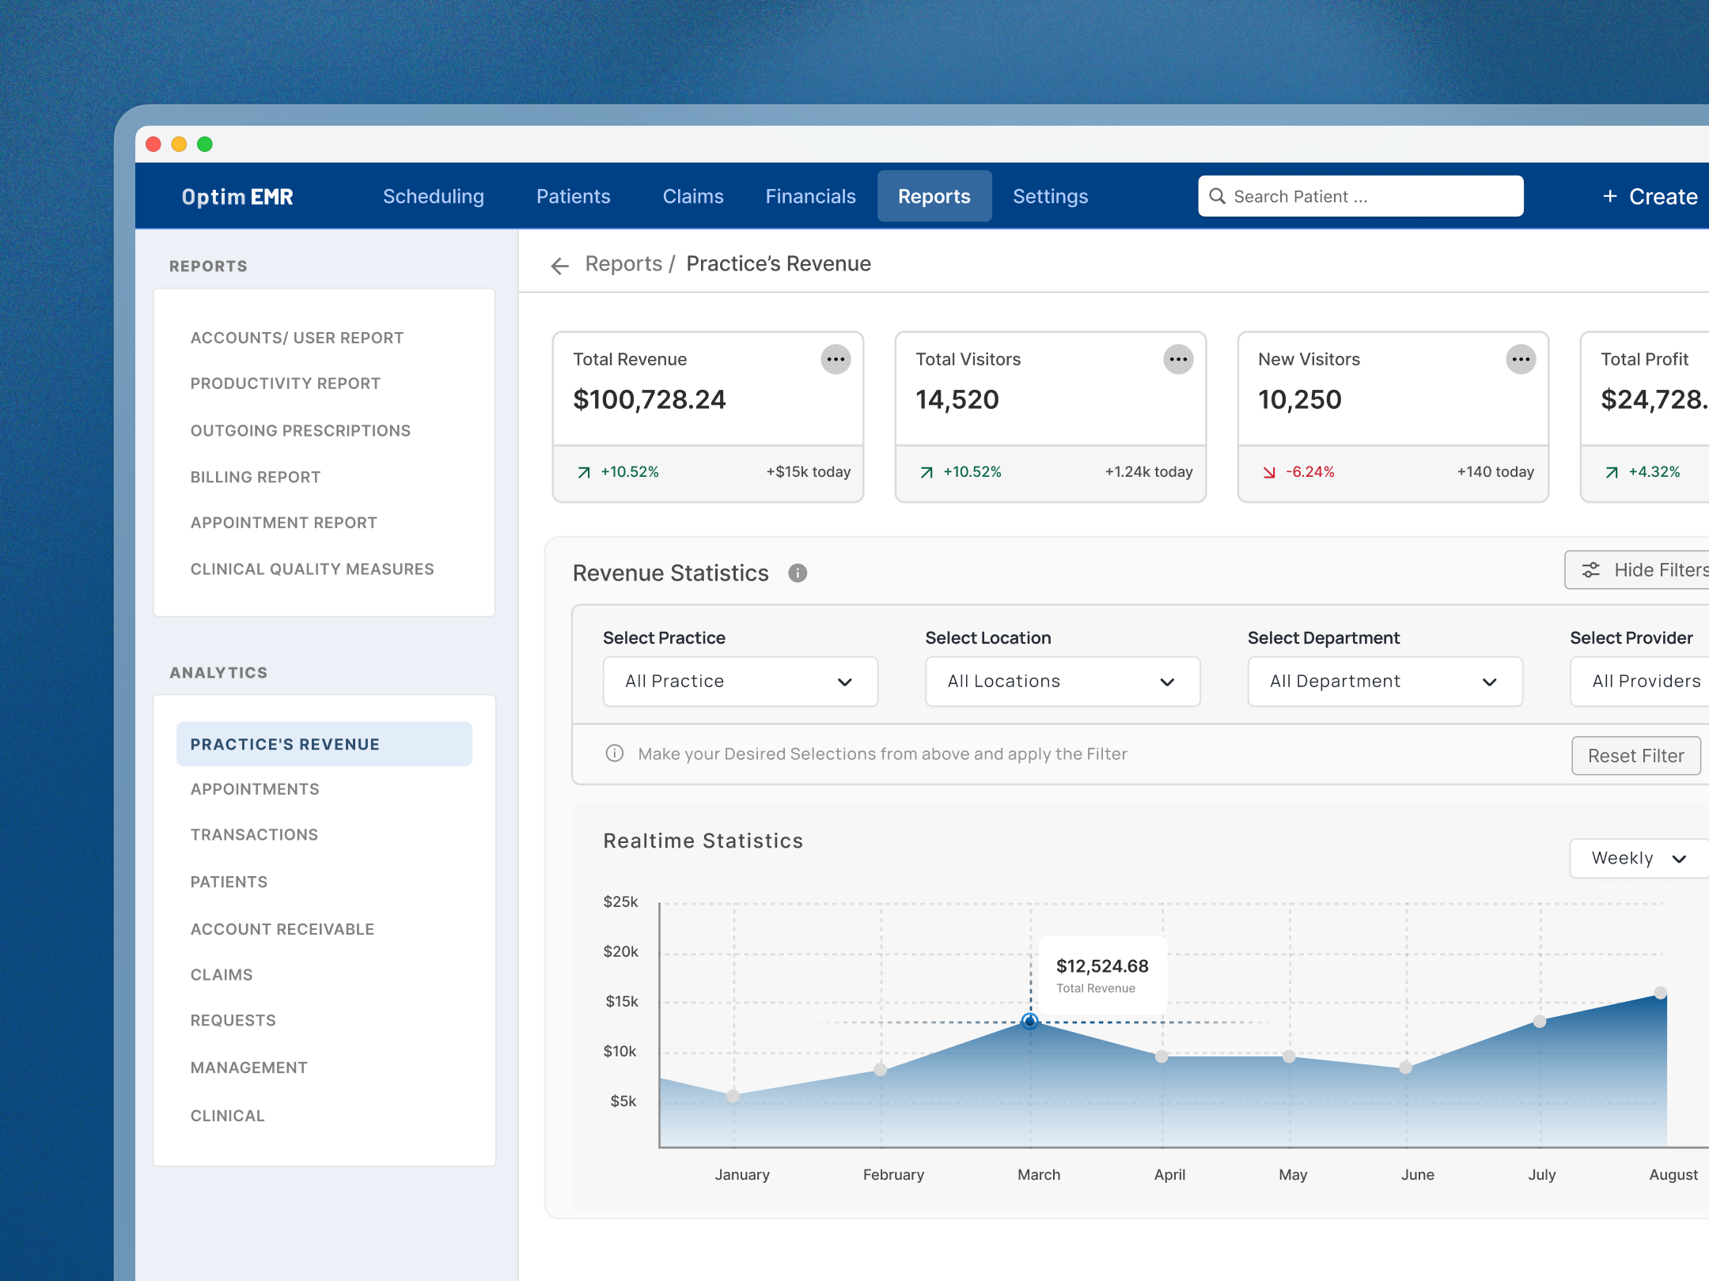Open the All Department dropdown

1384,681
